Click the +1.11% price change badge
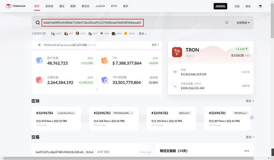The image size is (274, 160). (x=241, y=49)
